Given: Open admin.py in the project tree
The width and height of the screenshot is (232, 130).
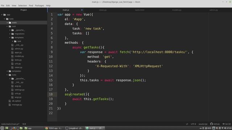Looking at the screenshot, I should click(19, 49).
